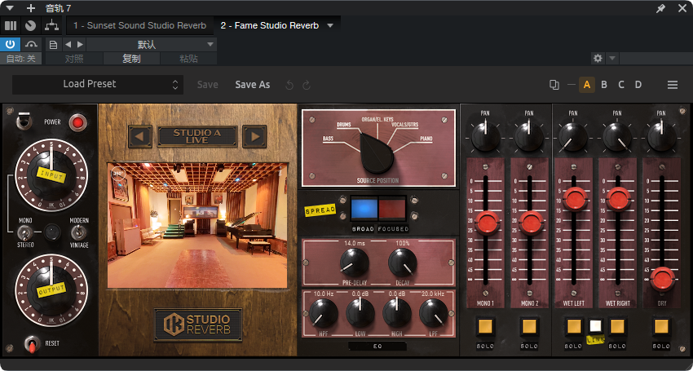Select preset slot B
The width and height of the screenshot is (693, 371).
click(x=604, y=85)
